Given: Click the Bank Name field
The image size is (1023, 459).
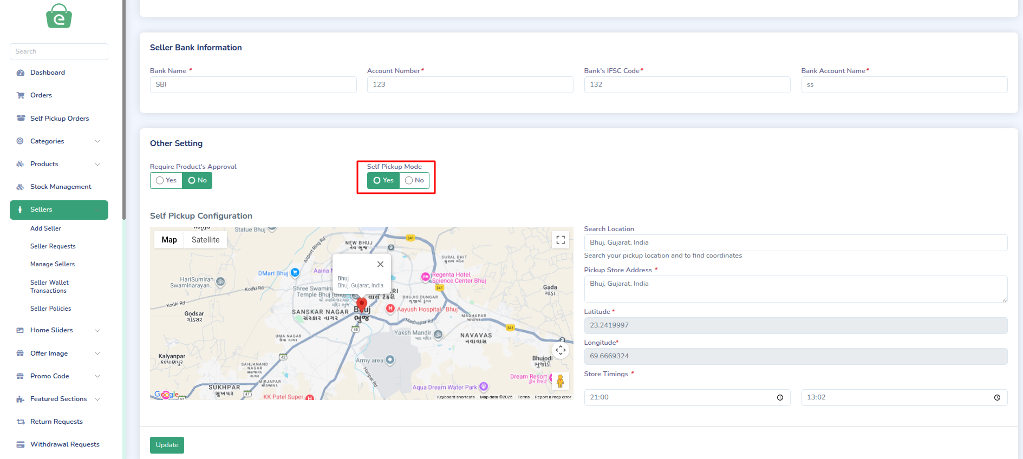Looking at the screenshot, I should (x=253, y=84).
